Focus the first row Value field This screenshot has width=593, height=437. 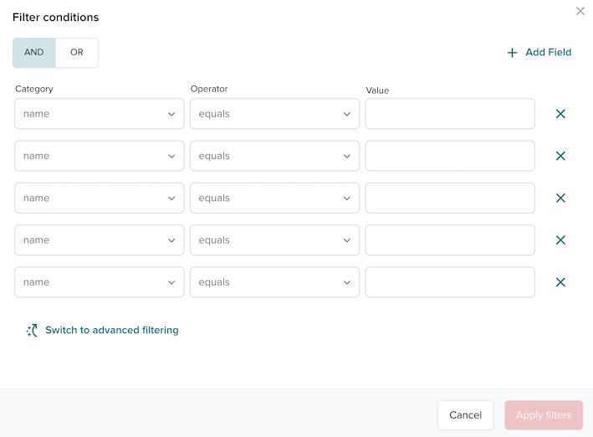[450, 114]
